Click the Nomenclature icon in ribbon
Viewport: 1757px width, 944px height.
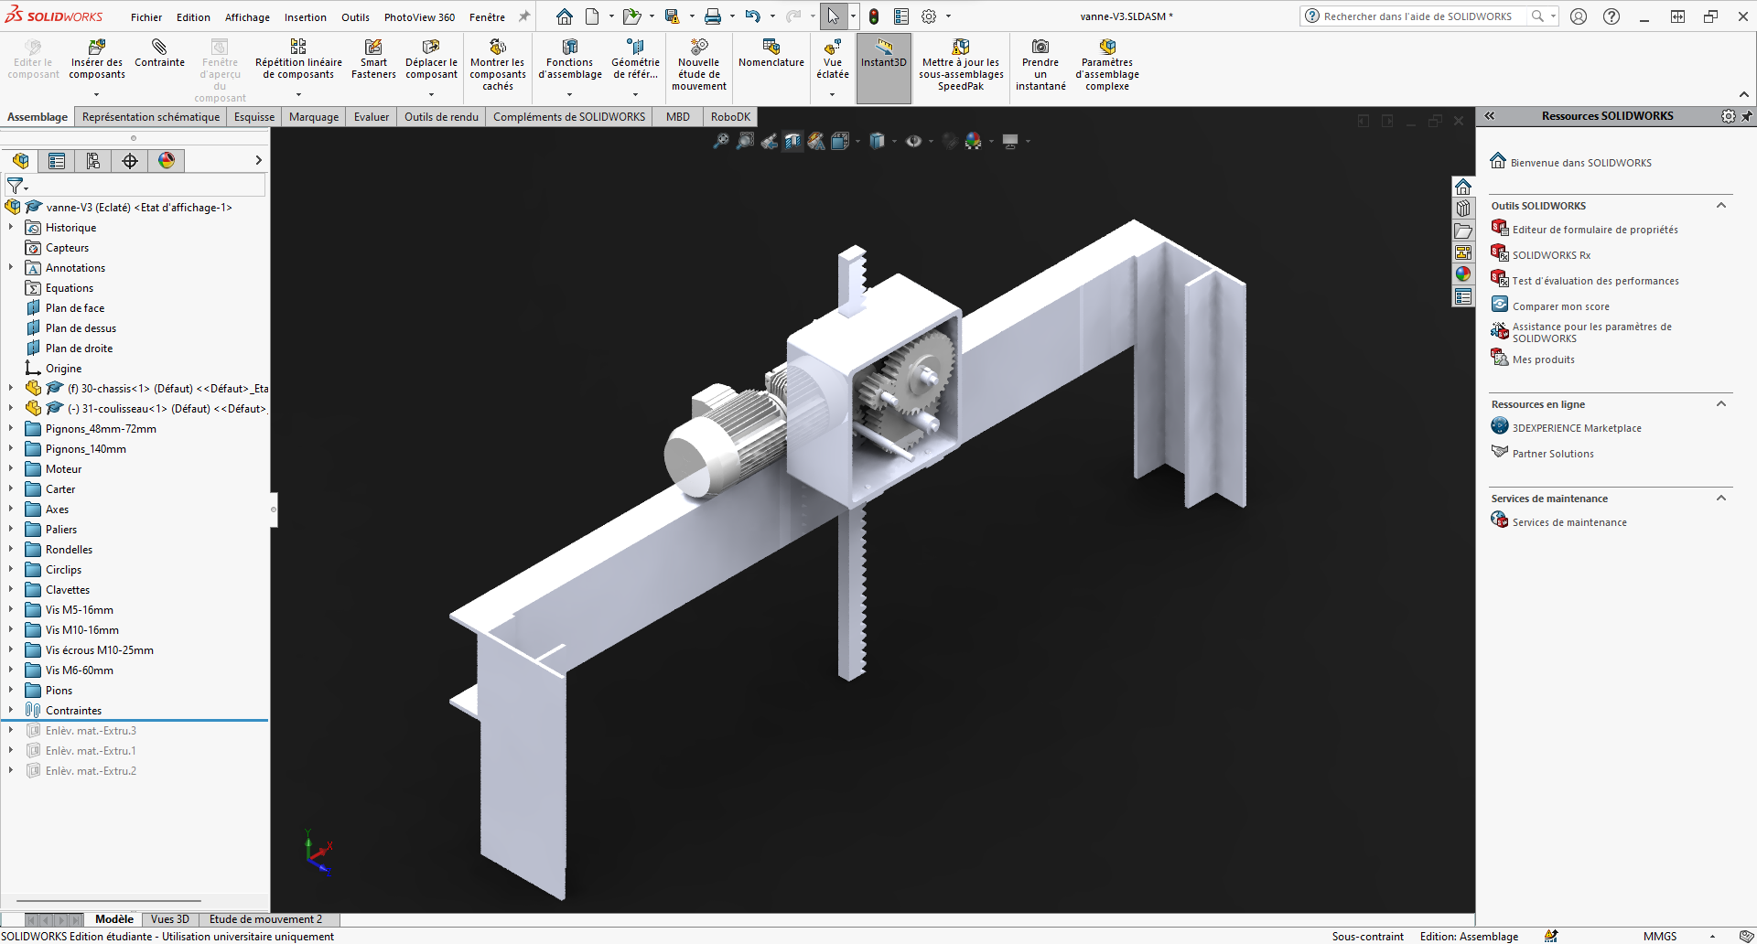point(771,47)
